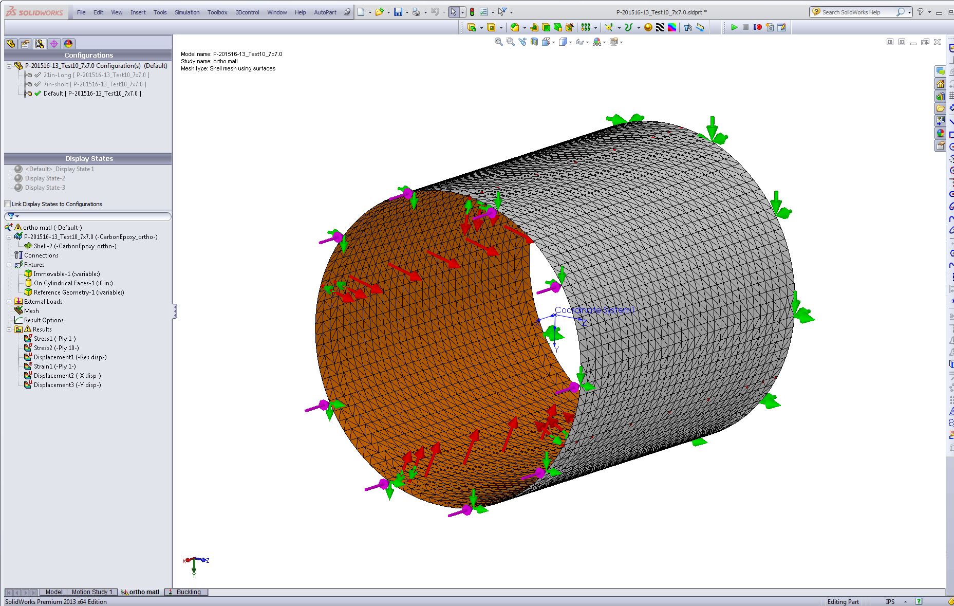The image size is (954, 606).
Task: Click the Options checklist icon in top toolbar
Action: [x=484, y=12]
